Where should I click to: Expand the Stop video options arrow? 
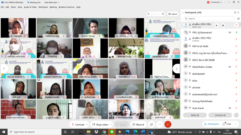pos(110,124)
